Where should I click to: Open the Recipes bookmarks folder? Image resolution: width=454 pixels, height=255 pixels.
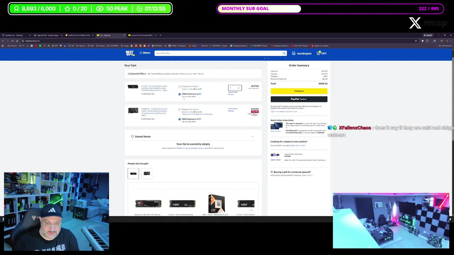tap(101, 46)
